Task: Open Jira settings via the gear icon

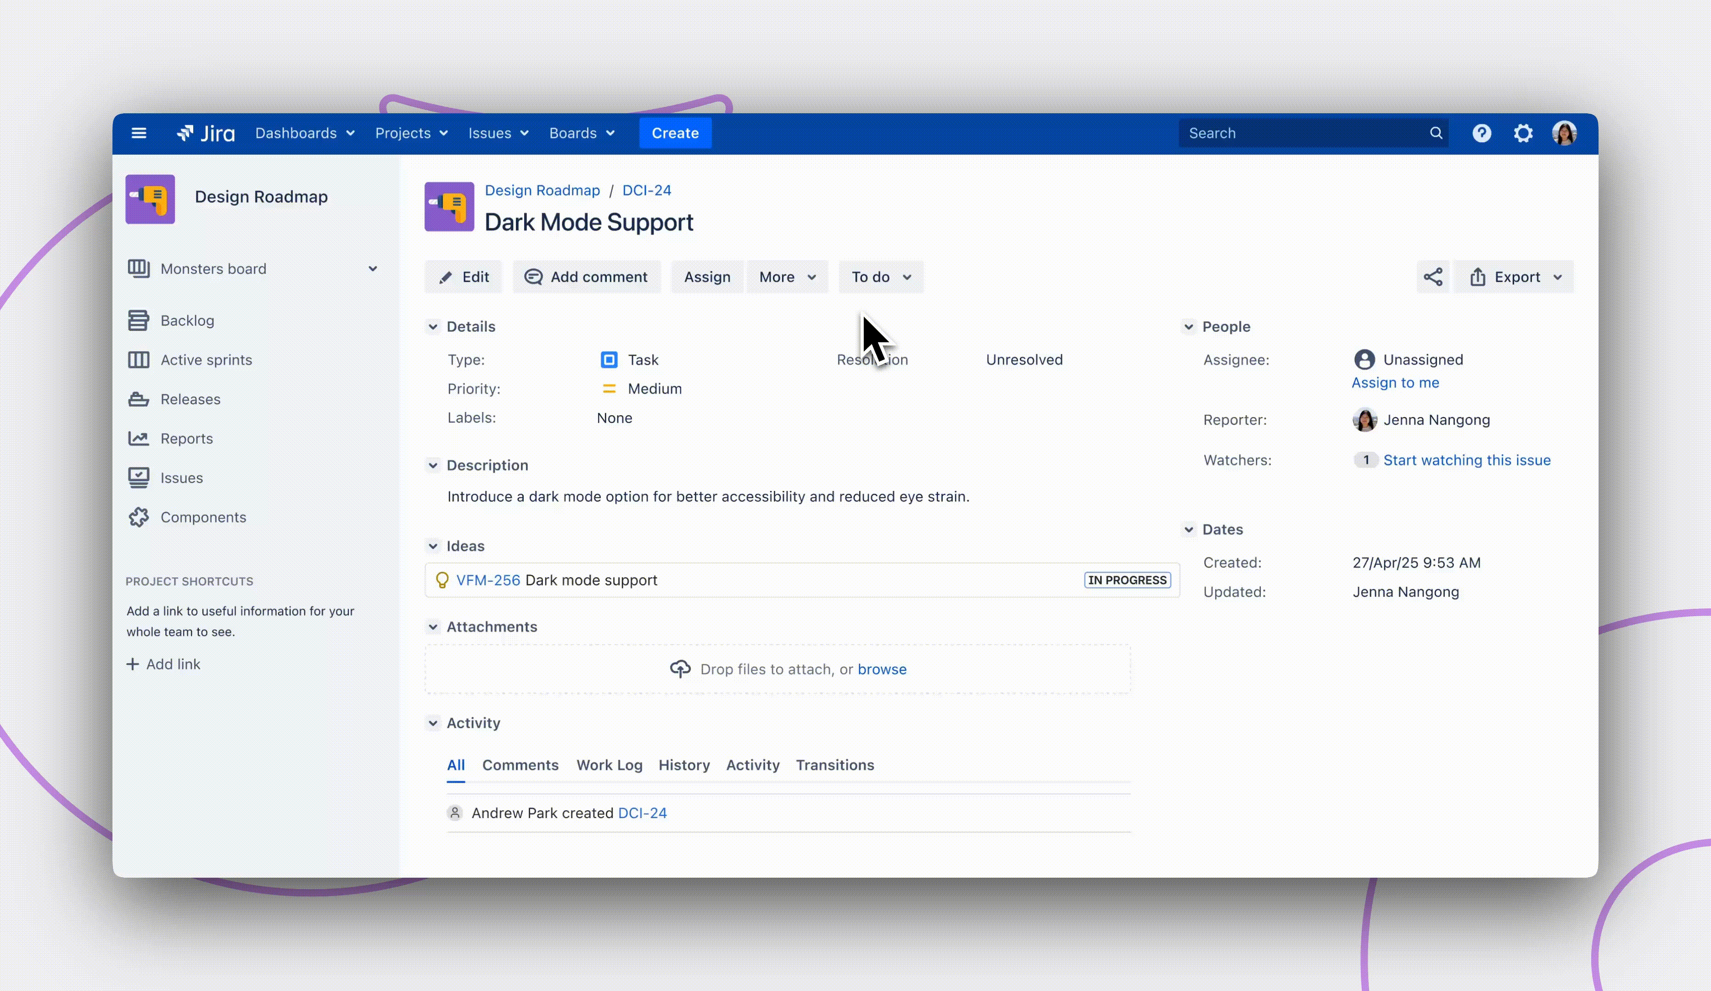Action: [1523, 133]
